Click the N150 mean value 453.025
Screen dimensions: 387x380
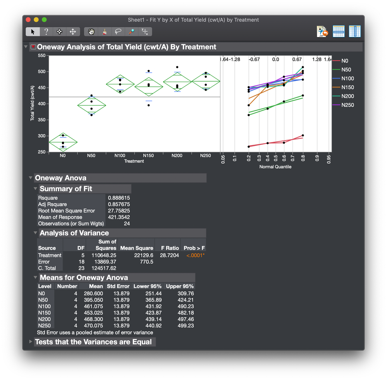(x=93, y=313)
